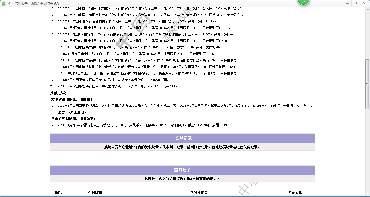This screenshot has width=370, height=197.
Task: Minimize the 个人信用报告 browser window
Action: click(348, 3)
